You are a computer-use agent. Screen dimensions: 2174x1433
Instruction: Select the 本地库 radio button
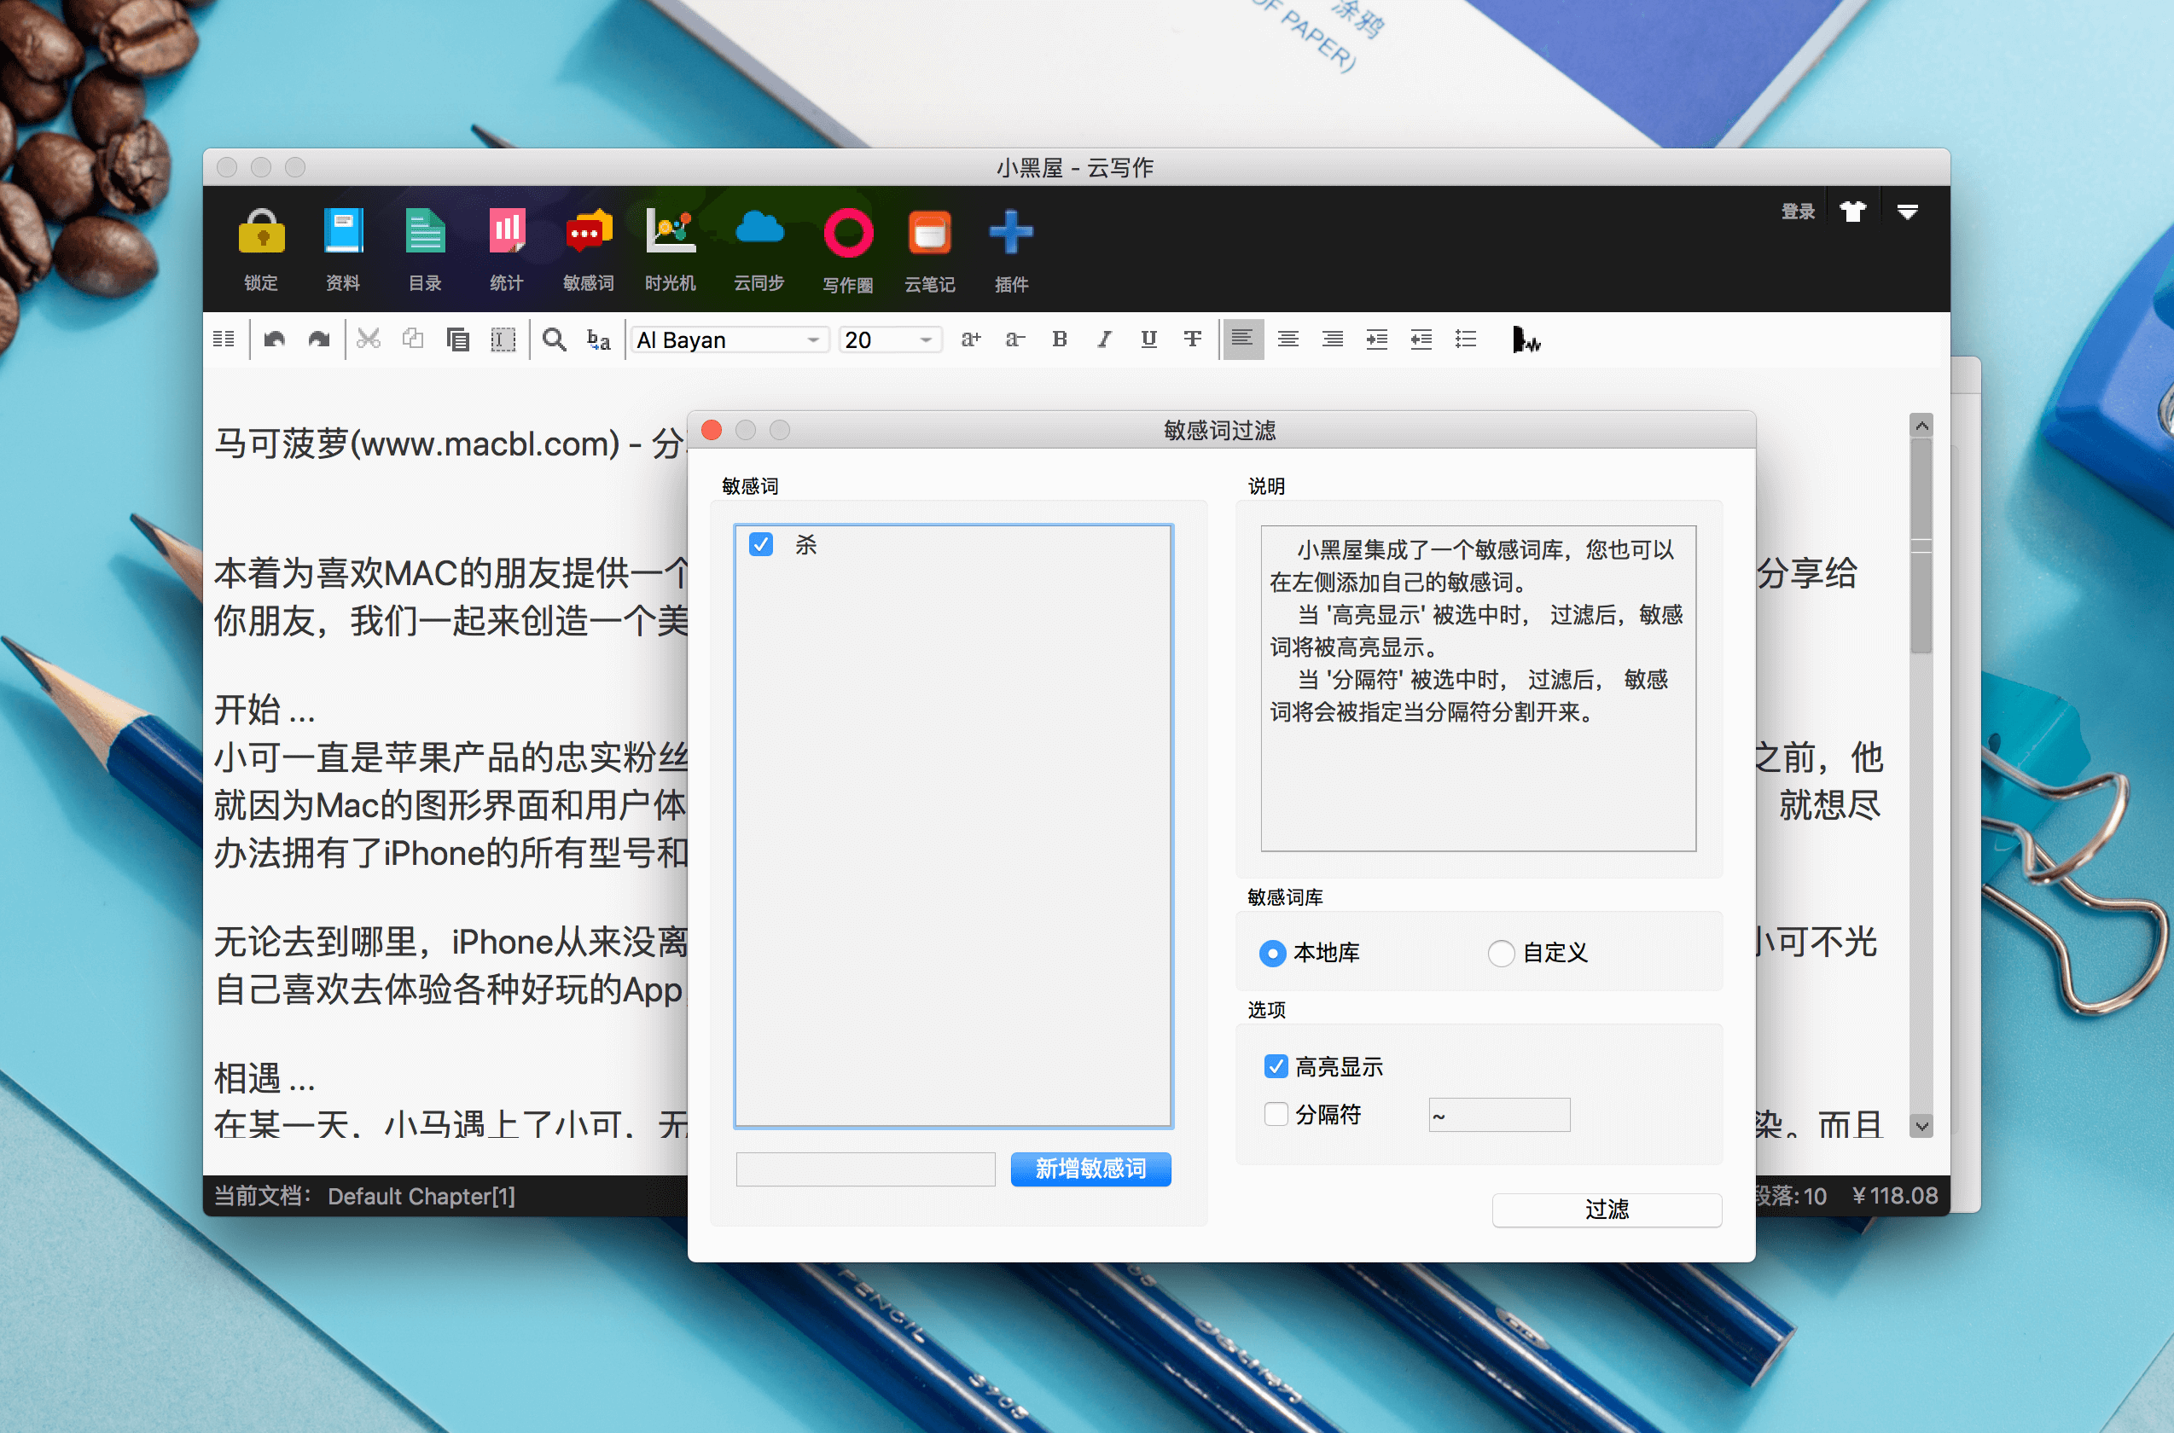(1273, 954)
